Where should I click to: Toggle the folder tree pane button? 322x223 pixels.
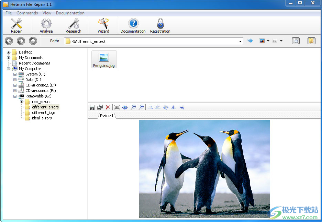[x=311, y=41]
